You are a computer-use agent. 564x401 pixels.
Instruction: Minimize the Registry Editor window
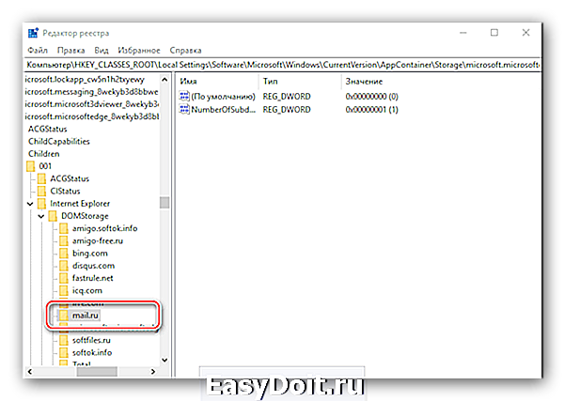[462, 33]
